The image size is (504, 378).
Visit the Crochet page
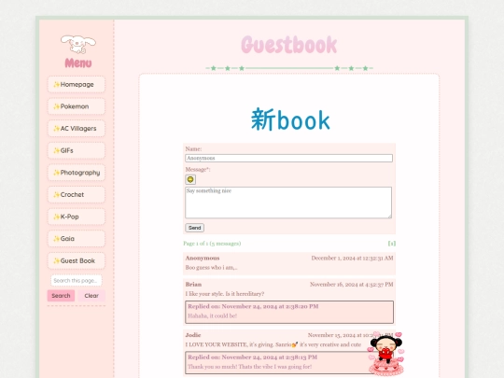(x=77, y=194)
